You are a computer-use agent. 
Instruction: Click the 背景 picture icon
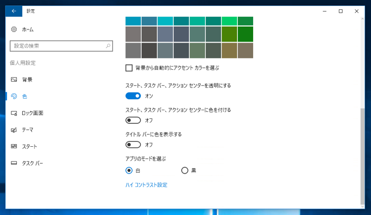tap(14, 80)
